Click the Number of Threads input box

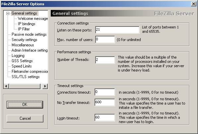[x=105, y=60]
